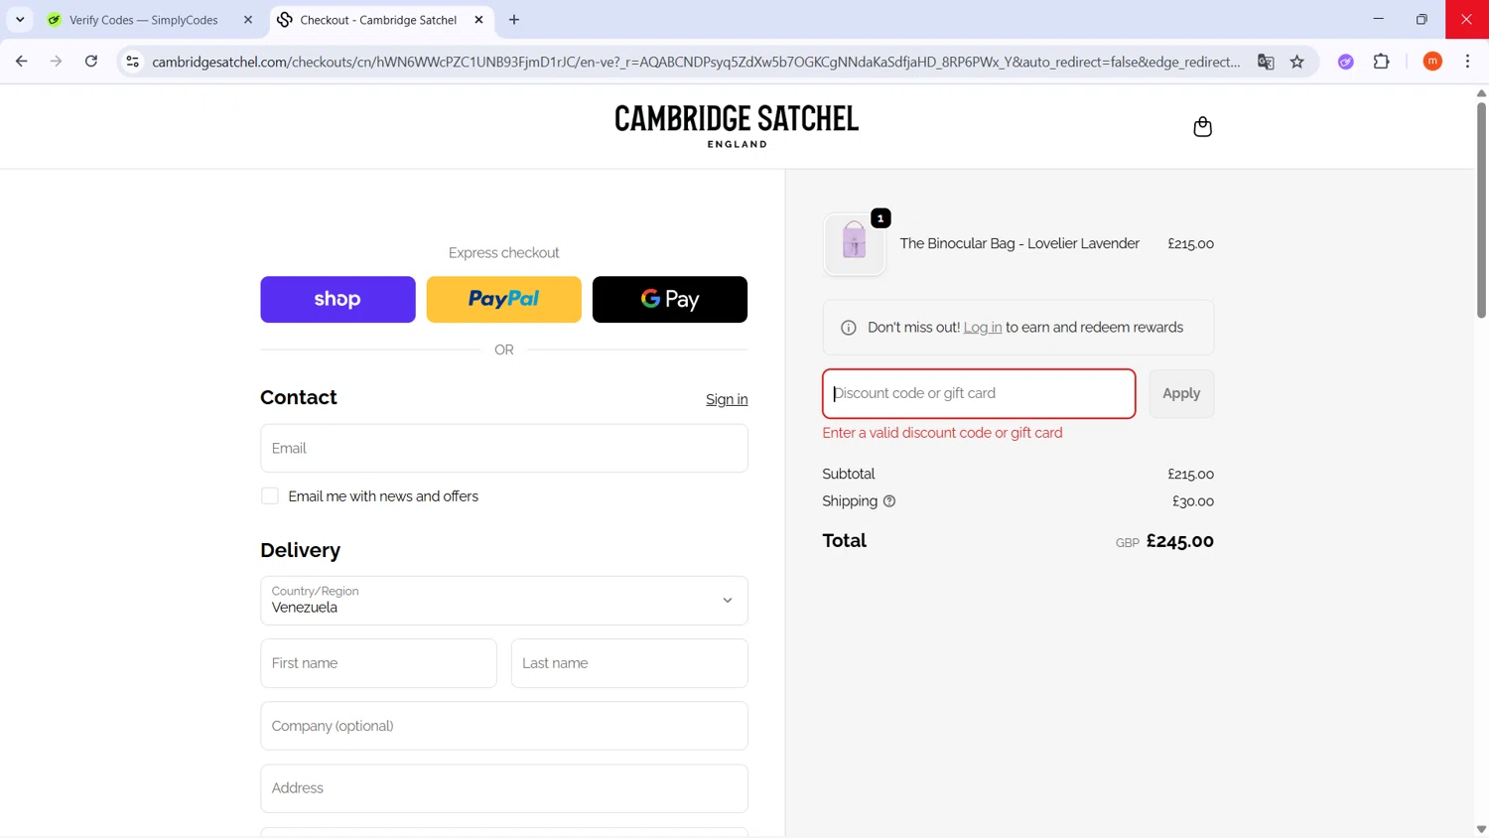Image resolution: width=1489 pixels, height=838 pixels.
Task: Restore down the browser window
Action: [1421, 19]
